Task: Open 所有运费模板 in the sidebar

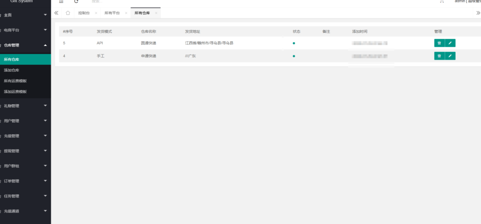Action: [x=25, y=81]
